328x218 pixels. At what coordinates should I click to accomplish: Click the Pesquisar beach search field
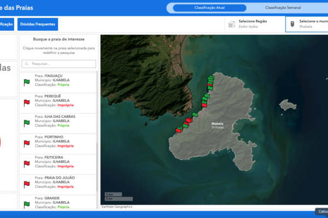pyautogui.click(x=61, y=64)
